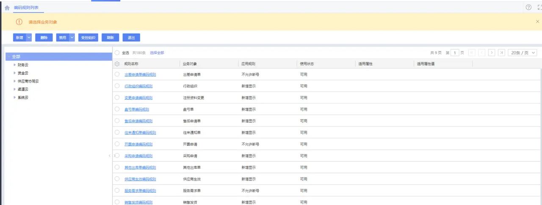Jump to the first page arrow
The image size is (542, 205).
coord(471,53)
